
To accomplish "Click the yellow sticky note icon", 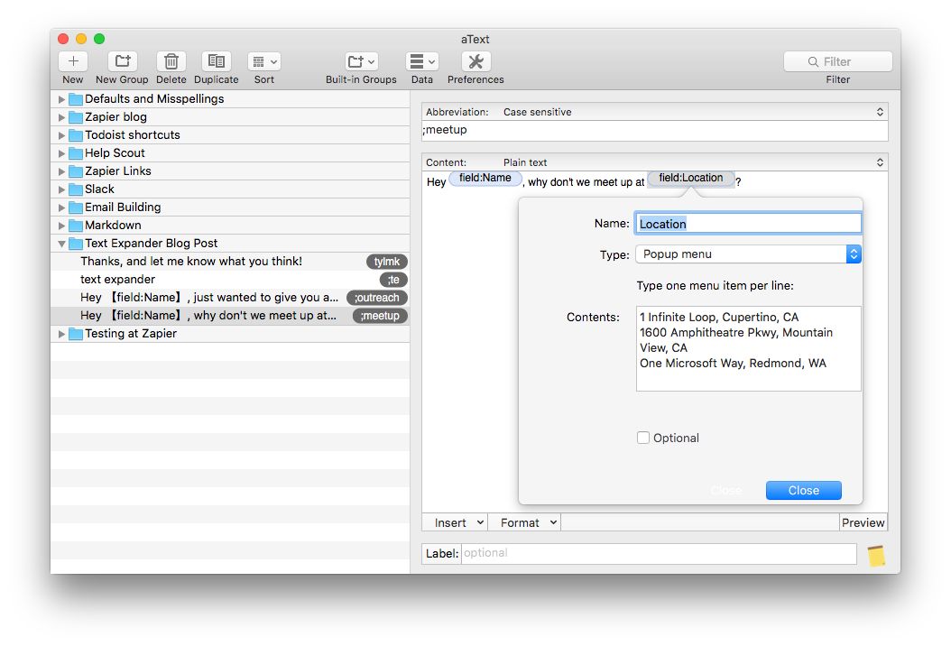I will [x=876, y=556].
